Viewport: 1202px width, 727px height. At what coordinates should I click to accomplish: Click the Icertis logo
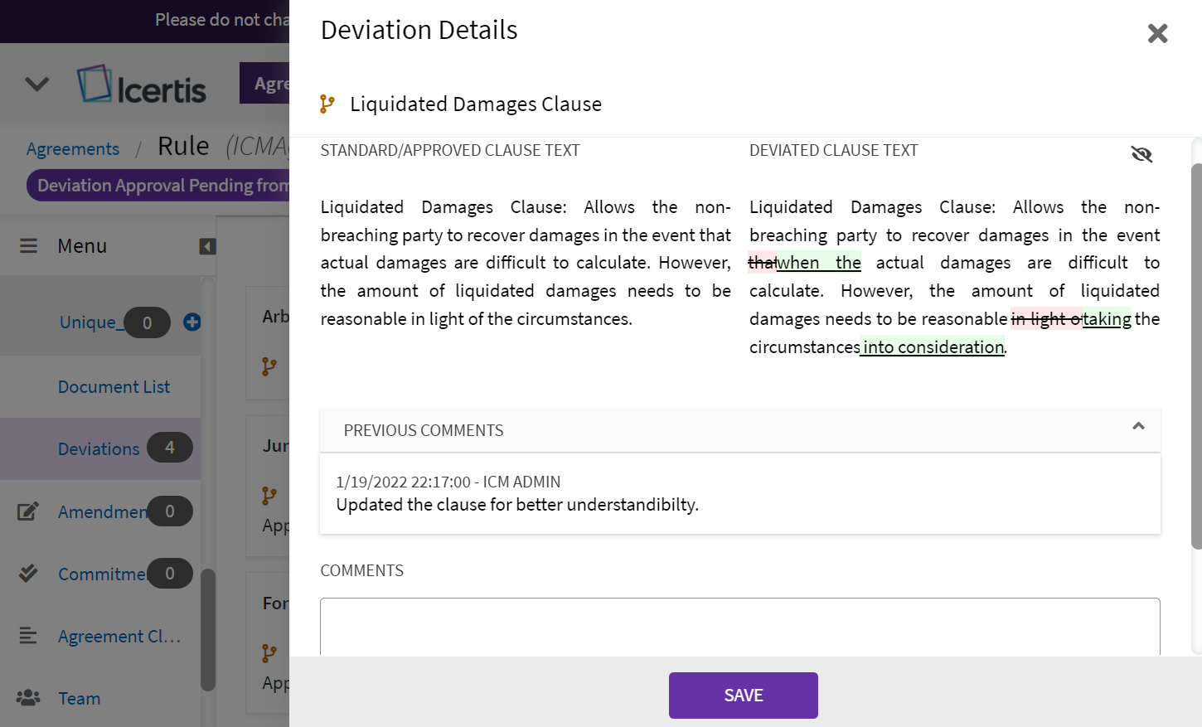[x=142, y=85]
